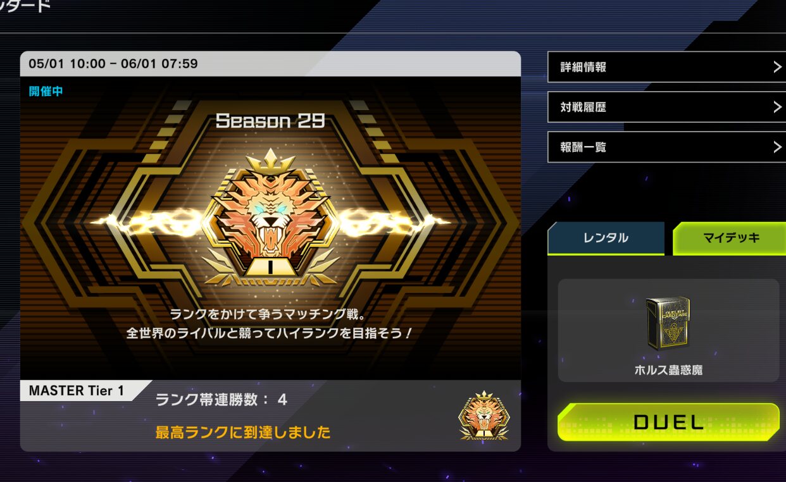Screen dimensions: 786x482
Task: Open the 報酬一覧 rewards list
Action: coord(666,147)
